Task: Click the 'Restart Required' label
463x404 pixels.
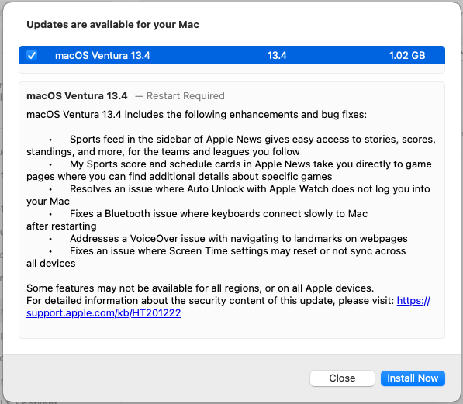Action: coord(185,95)
